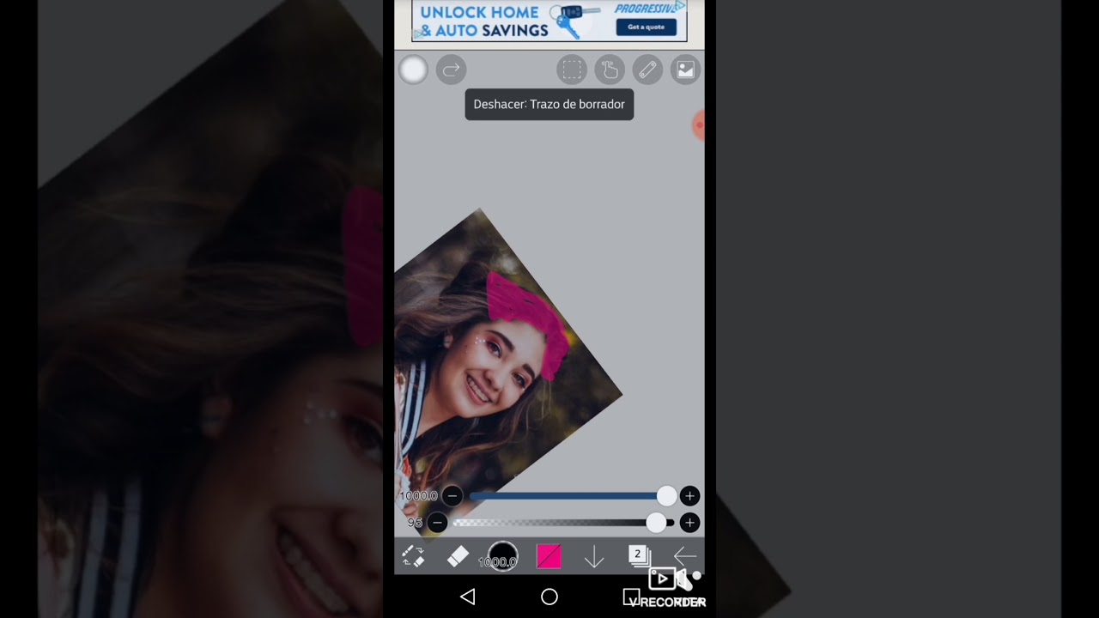Screen dimensions: 1099x618
Task: Tap the Deshacer: Trazo de borrador tooltip
Action: coord(549,104)
